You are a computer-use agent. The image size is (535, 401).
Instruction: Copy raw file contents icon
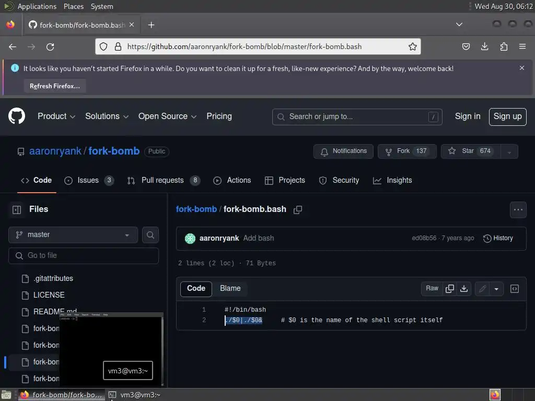(450, 289)
